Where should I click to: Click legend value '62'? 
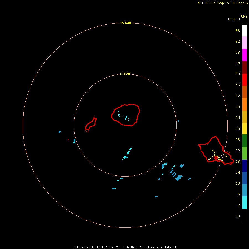tap(238, 41)
